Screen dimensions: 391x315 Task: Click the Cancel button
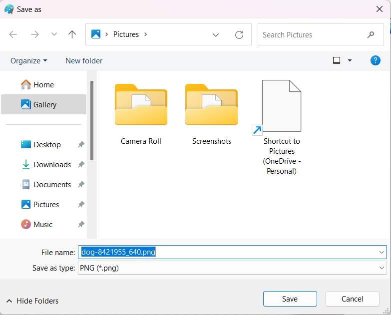click(x=352, y=299)
